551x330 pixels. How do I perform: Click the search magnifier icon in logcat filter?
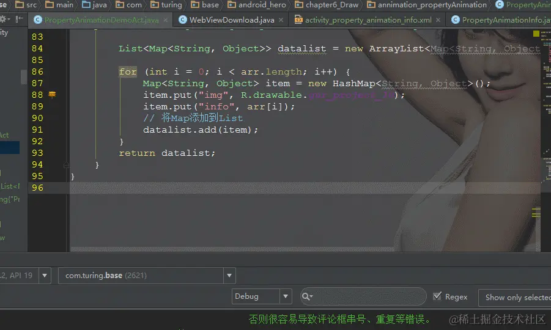pos(307,296)
